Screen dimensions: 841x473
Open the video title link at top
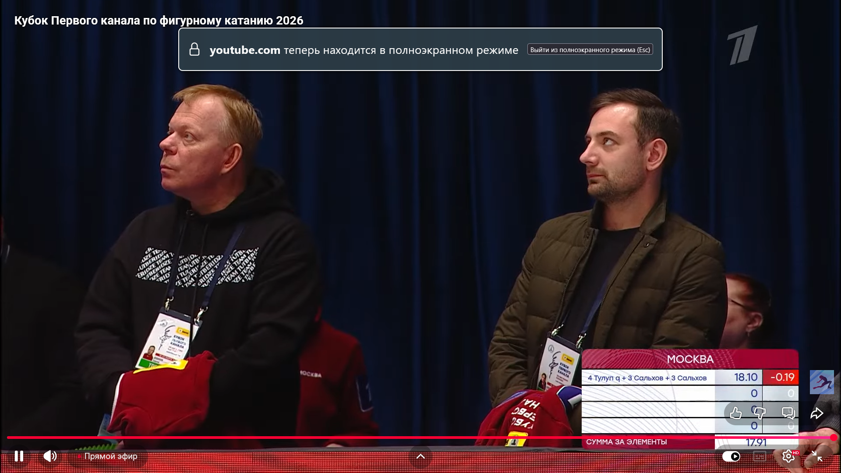tap(159, 21)
